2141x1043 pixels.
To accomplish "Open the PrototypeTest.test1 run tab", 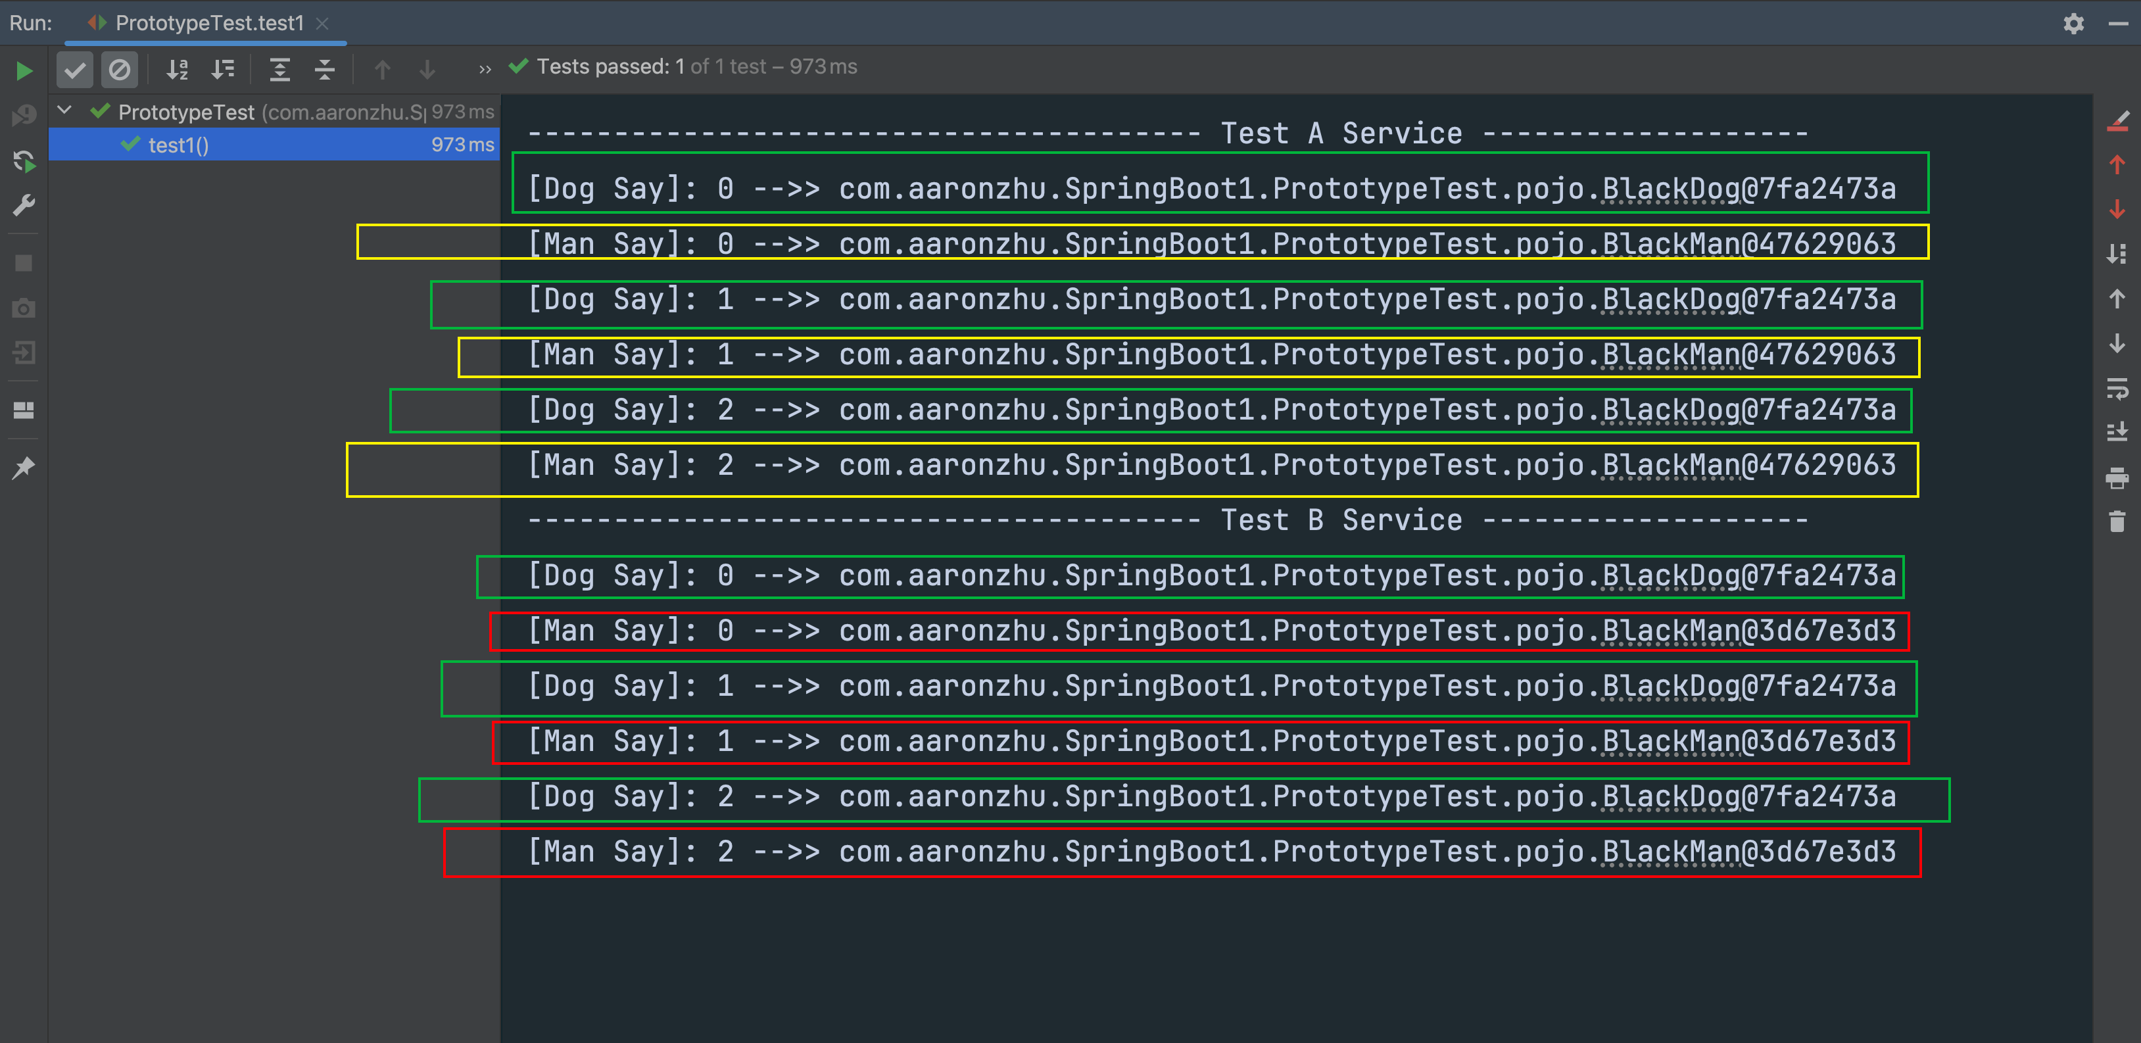I will click(x=208, y=23).
